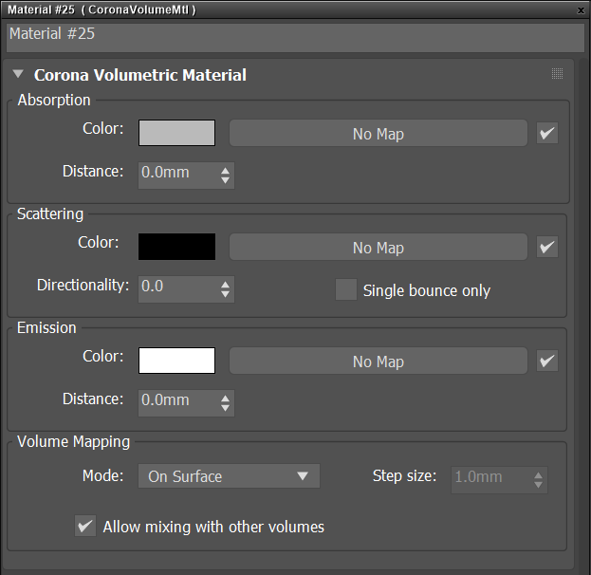
Task: Assign a map to Scattering color
Action: [379, 247]
